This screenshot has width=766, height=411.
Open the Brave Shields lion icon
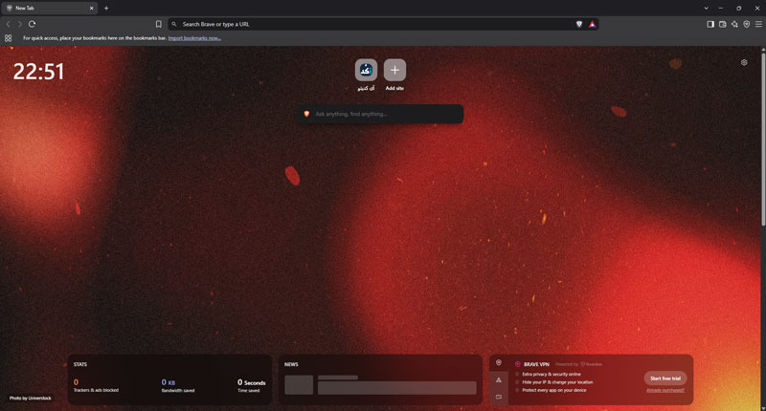point(579,24)
